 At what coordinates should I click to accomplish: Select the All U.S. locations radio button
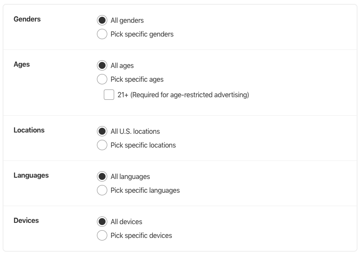pyautogui.click(x=102, y=131)
